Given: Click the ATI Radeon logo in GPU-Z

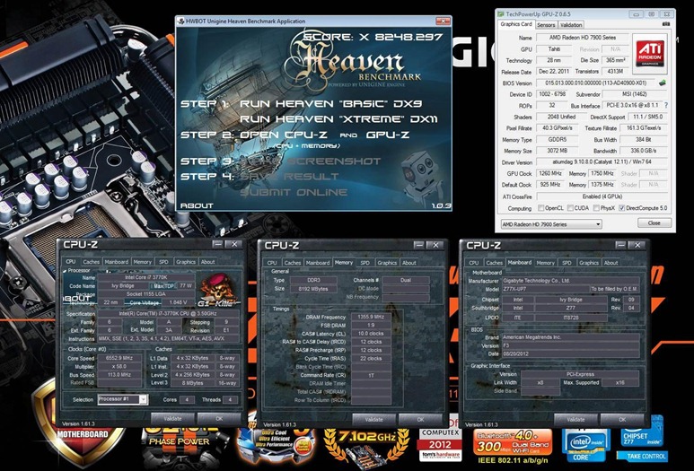Looking at the screenshot, I should click(x=650, y=53).
